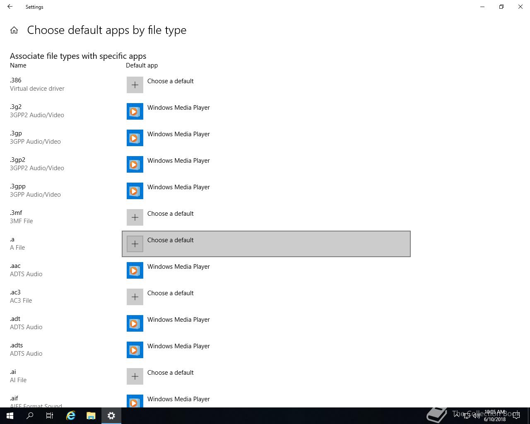Change the default app label for .3gp
The width and height of the screenshot is (530, 424).
(178, 134)
